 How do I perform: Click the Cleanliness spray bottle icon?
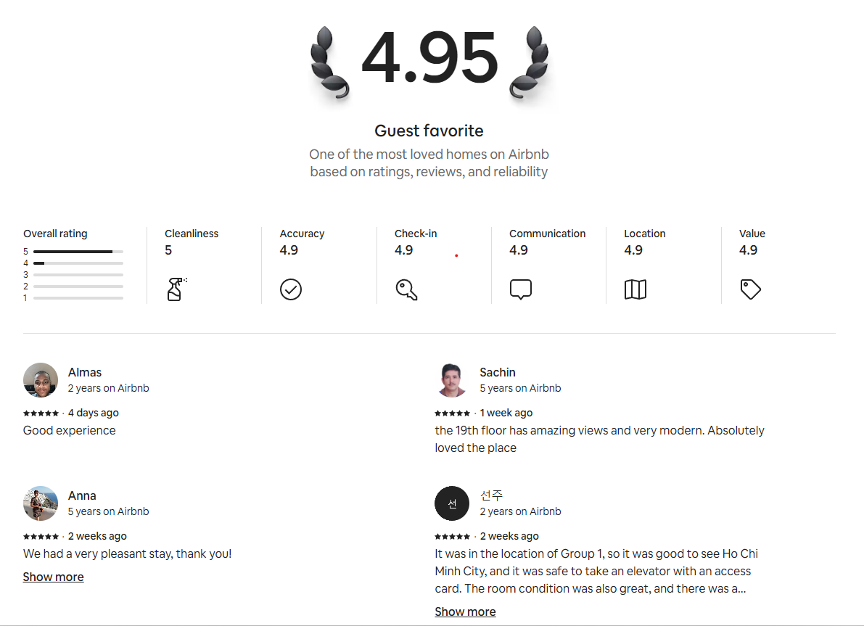coord(175,289)
